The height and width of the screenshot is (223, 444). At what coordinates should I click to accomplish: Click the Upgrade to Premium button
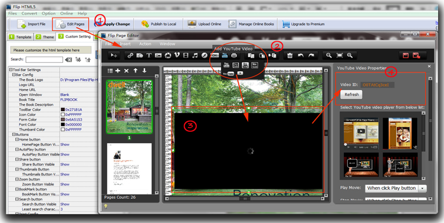[303, 24]
